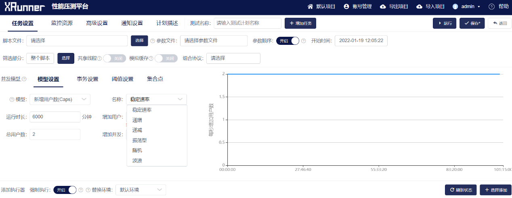This screenshot has width=512, height=198.
Task: Click help icon next to 并发模型
Action: click(24, 79)
